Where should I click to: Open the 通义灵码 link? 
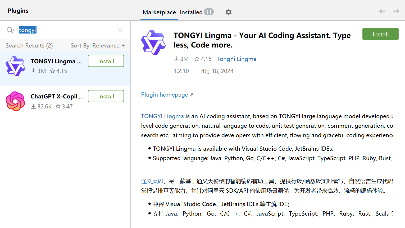pos(152,181)
